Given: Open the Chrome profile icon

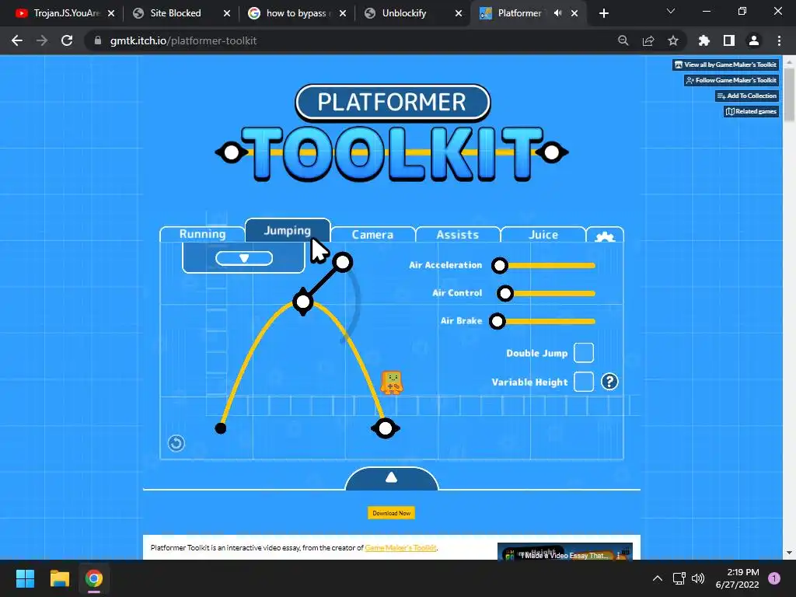Looking at the screenshot, I should pos(754,40).
